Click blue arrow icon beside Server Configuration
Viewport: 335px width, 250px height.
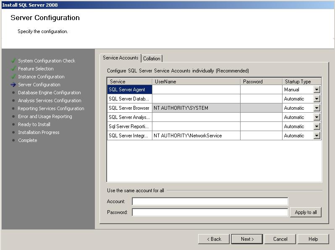(x=13, y=85)
